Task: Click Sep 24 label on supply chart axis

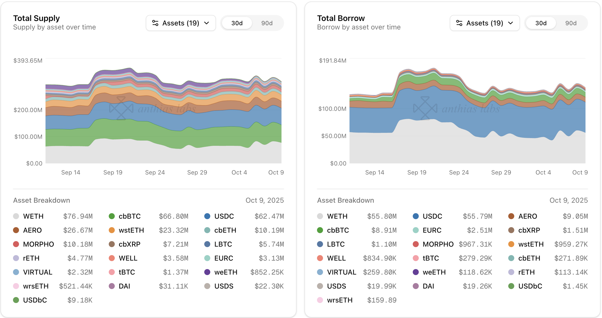Action: coord(155,172)
